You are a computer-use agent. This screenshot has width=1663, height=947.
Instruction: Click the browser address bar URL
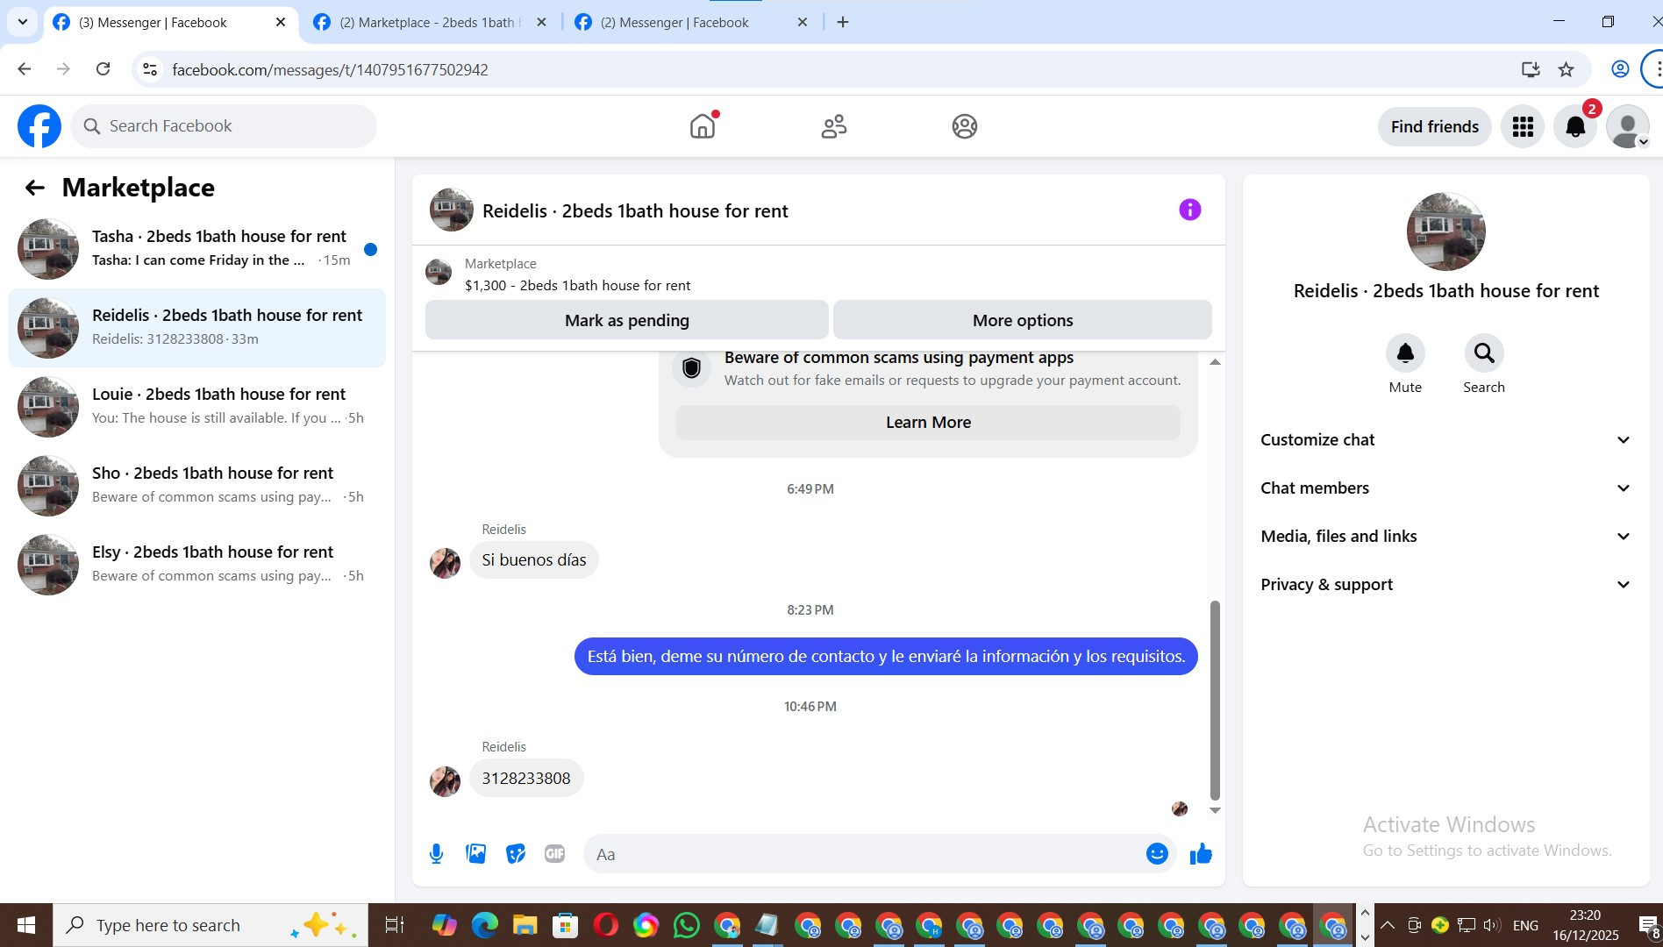pyautogui.click(x=330, y=69)
